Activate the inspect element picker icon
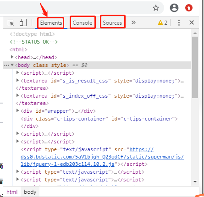 pos(11,23)
